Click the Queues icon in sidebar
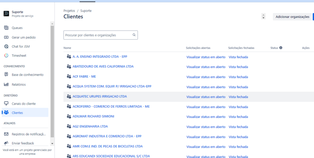The image size is (314, 158). [x=6, y=27]
